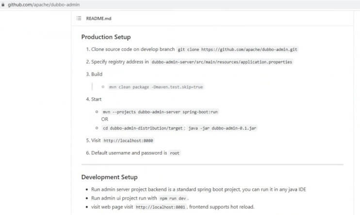
Task: Click the git clone command code
Action: coord(237,49)
